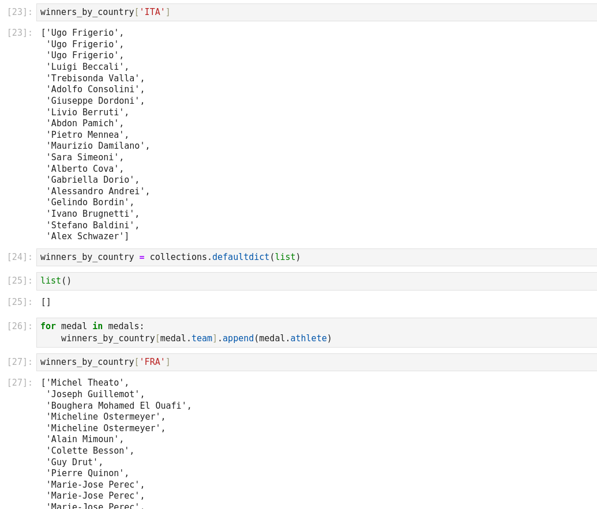This screenshot has height=509, width=597.
Task: Click 'Guy Drut' in the FRA output
Action: click(x=74, y=462)
